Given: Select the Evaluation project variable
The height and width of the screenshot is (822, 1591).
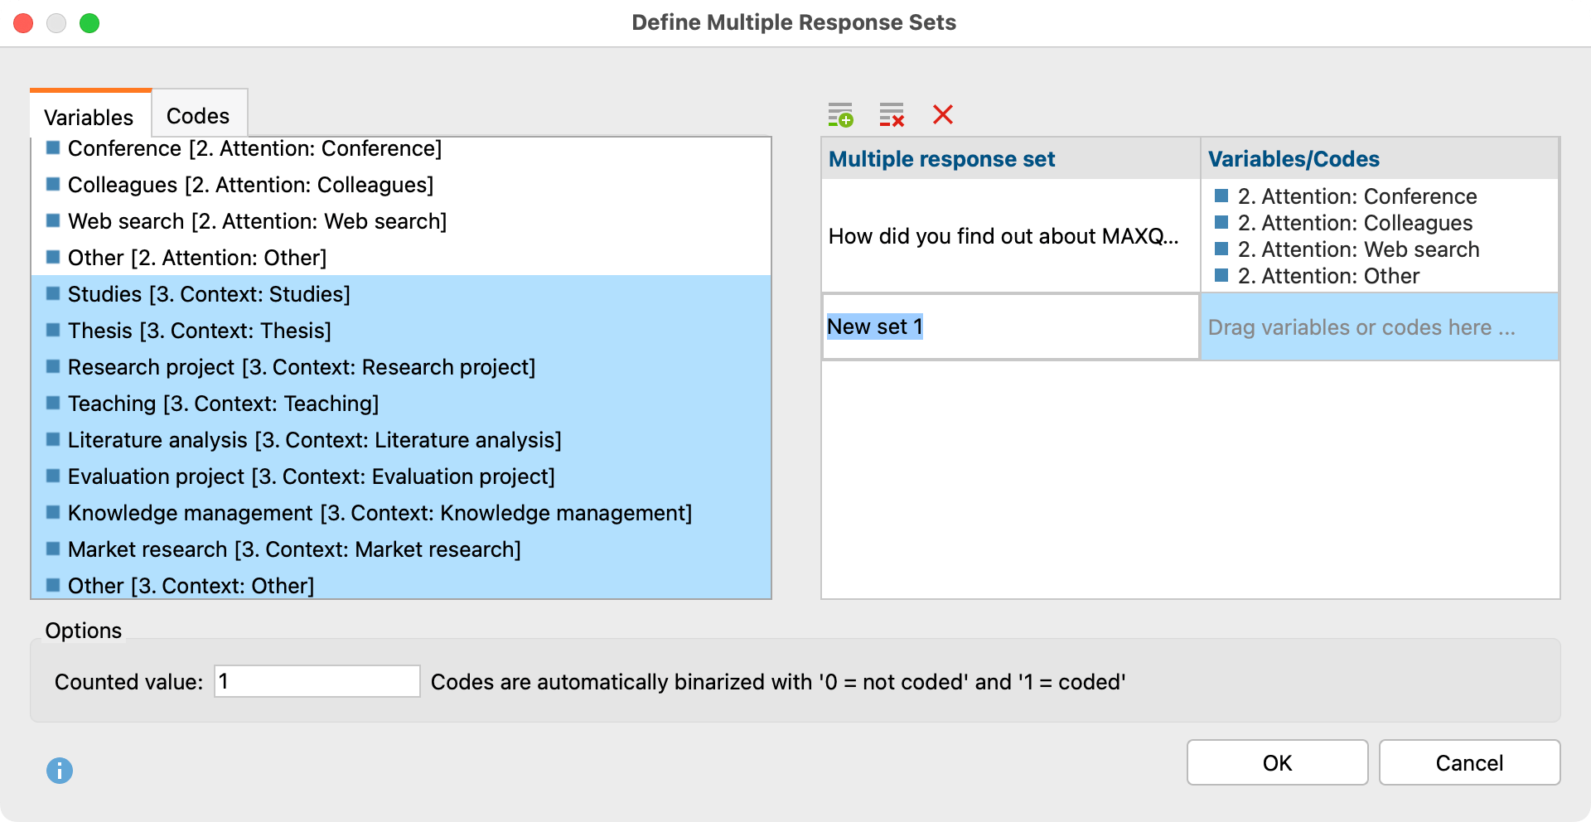Looking at the screenshot, I should 312,476.
